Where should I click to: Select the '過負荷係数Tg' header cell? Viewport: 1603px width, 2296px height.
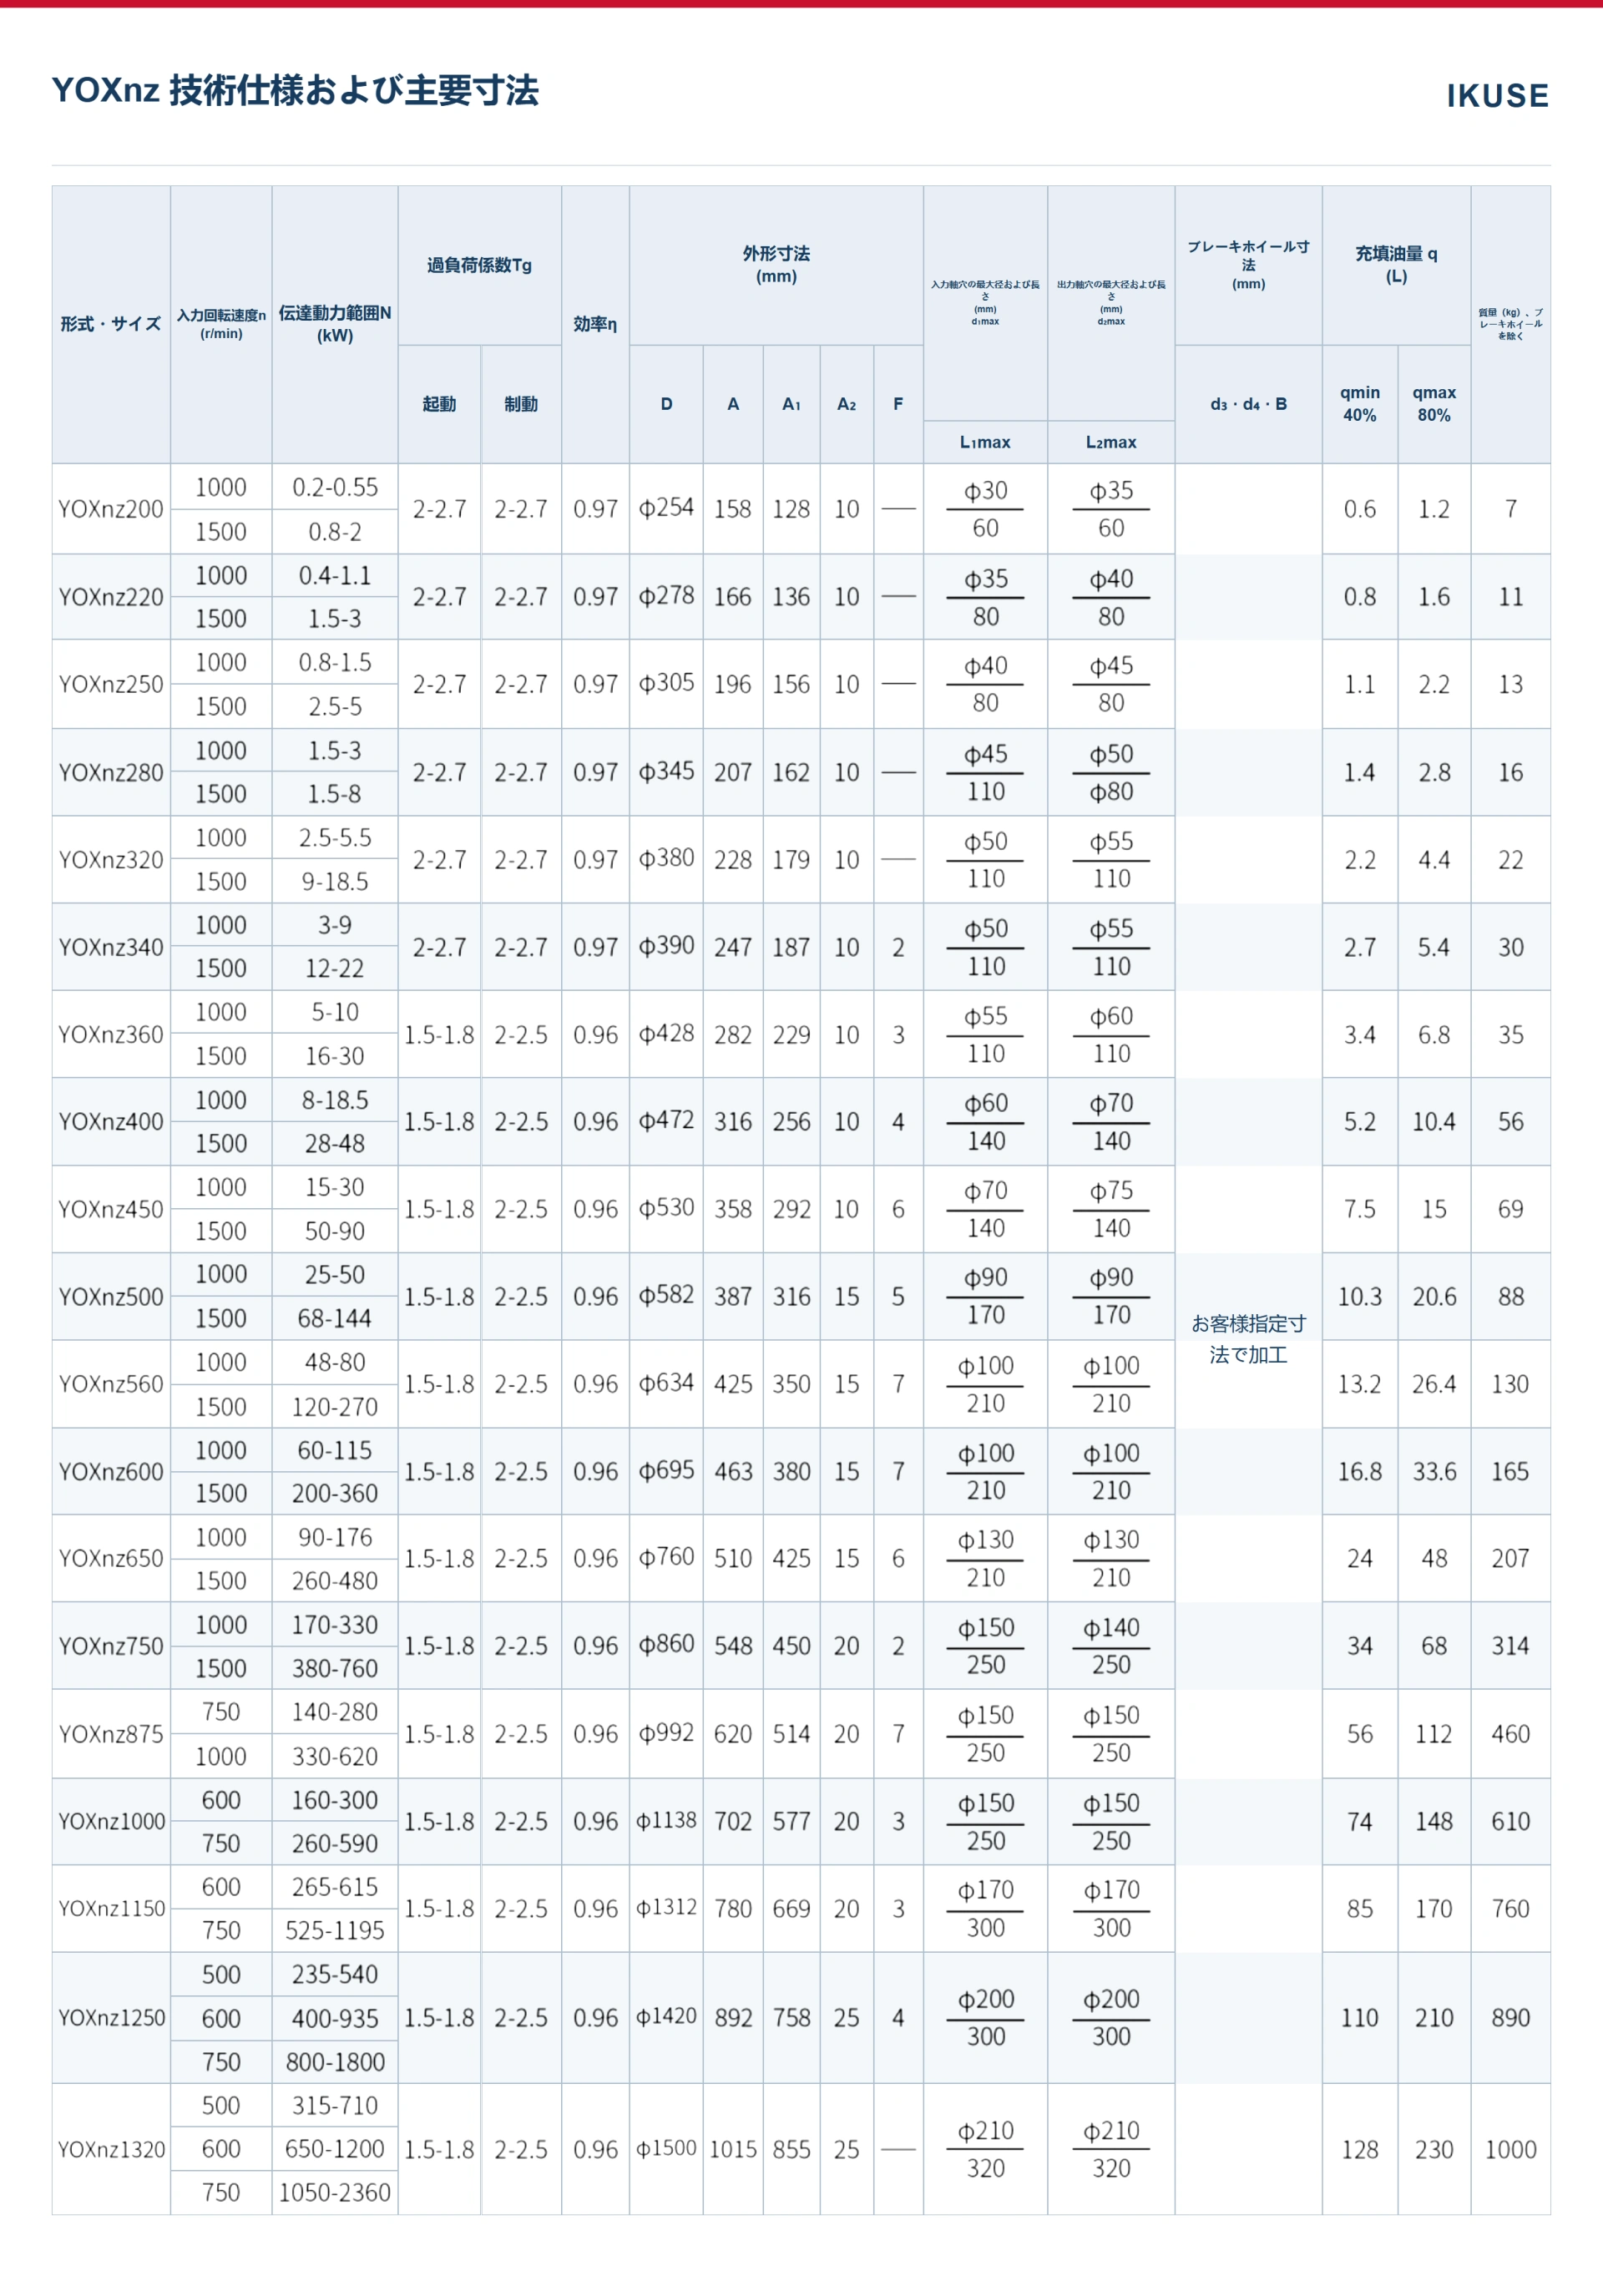coord(479,265)
